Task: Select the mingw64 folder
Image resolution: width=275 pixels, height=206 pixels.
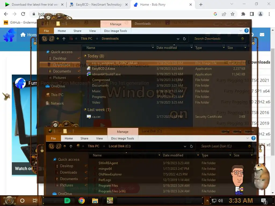Action: coord(105,169)
